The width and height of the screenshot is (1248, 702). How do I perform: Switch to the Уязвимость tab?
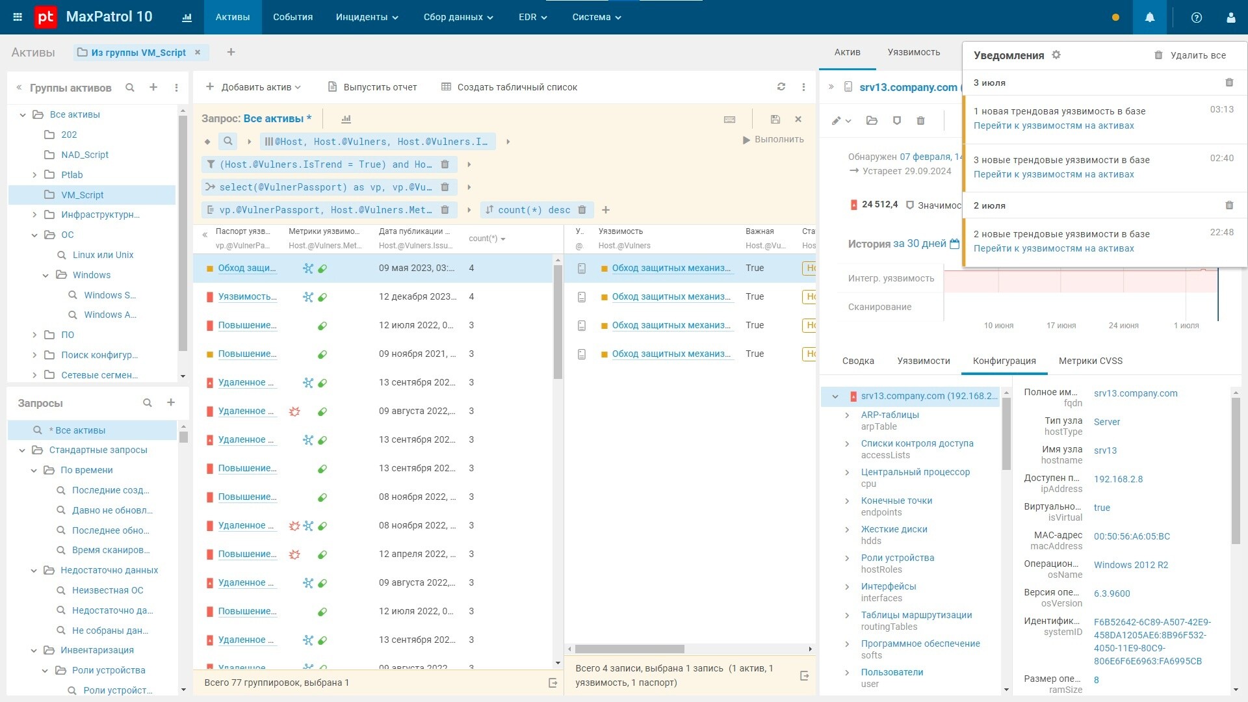(914, 52)
